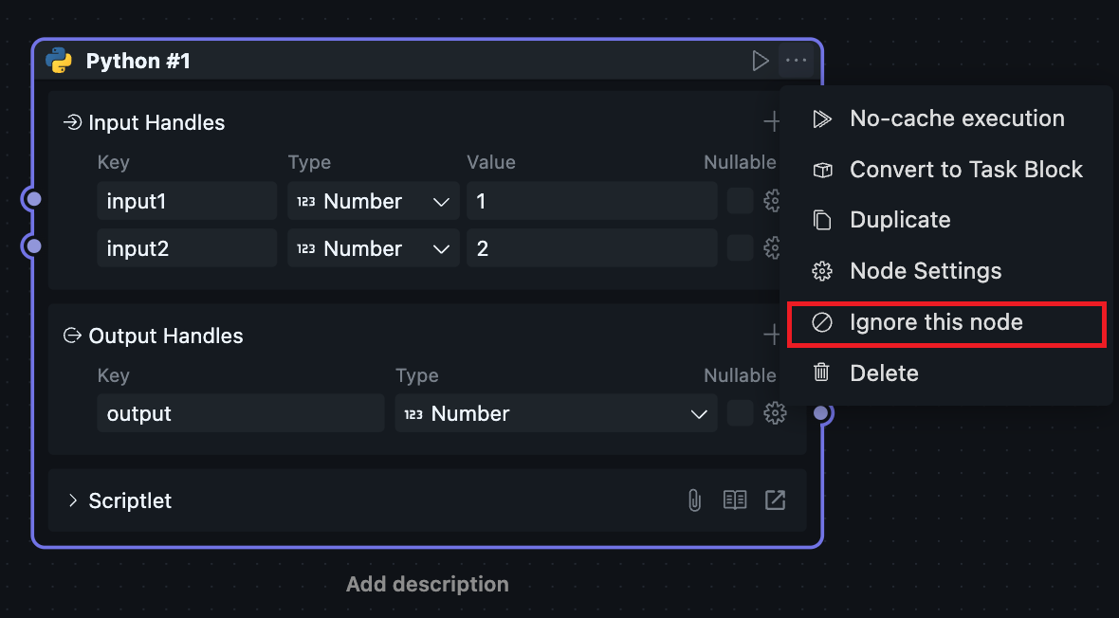Click the input2 value field
This screenshot has height=618, width=1119.
point(592,248)
